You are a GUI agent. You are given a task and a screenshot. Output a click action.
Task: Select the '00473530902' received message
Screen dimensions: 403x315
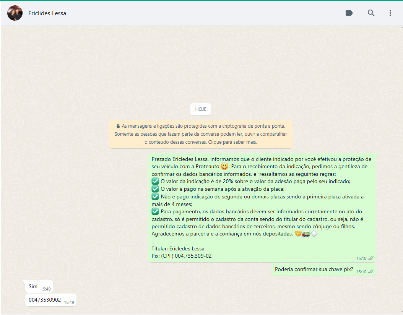coord(45,300)
